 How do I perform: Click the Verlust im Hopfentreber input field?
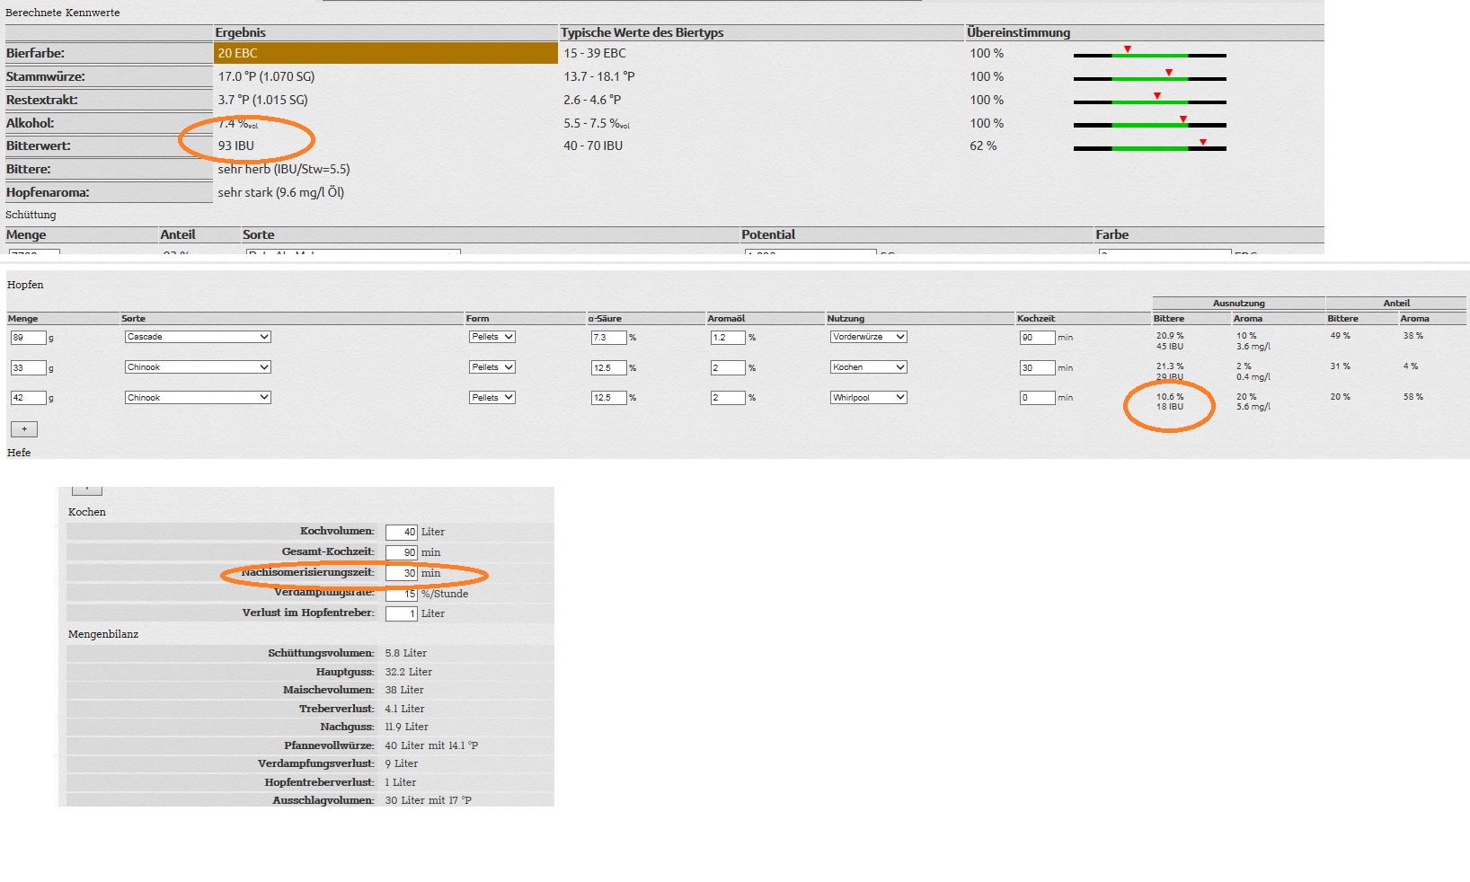click(x=402, y=613)
